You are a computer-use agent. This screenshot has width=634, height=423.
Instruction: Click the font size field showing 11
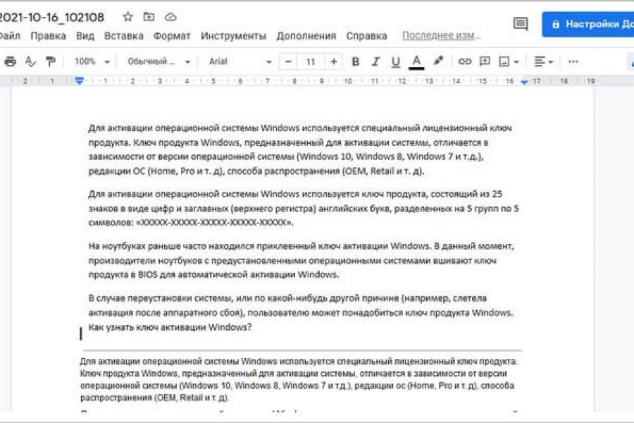point(311,61)
